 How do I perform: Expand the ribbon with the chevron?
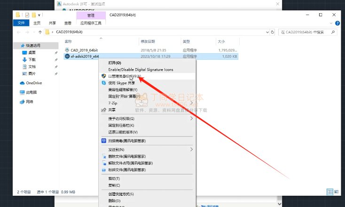coord(331,23)
